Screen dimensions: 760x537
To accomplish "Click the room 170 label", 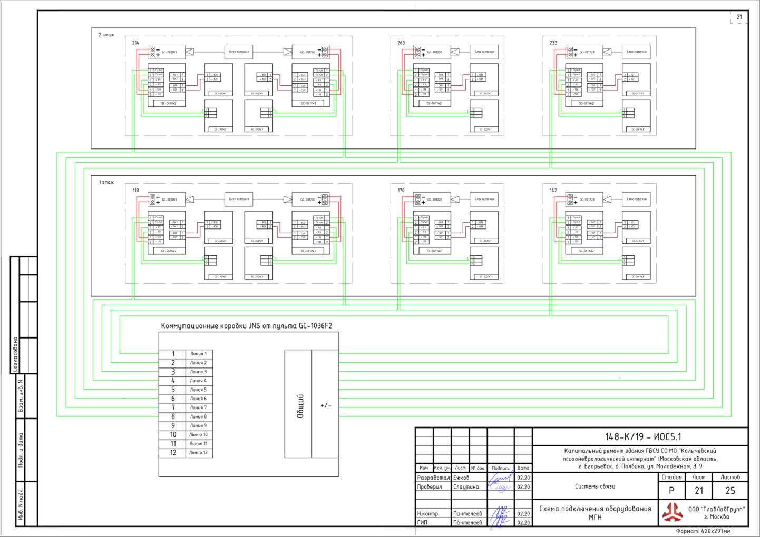I will (x=401, y=190).
